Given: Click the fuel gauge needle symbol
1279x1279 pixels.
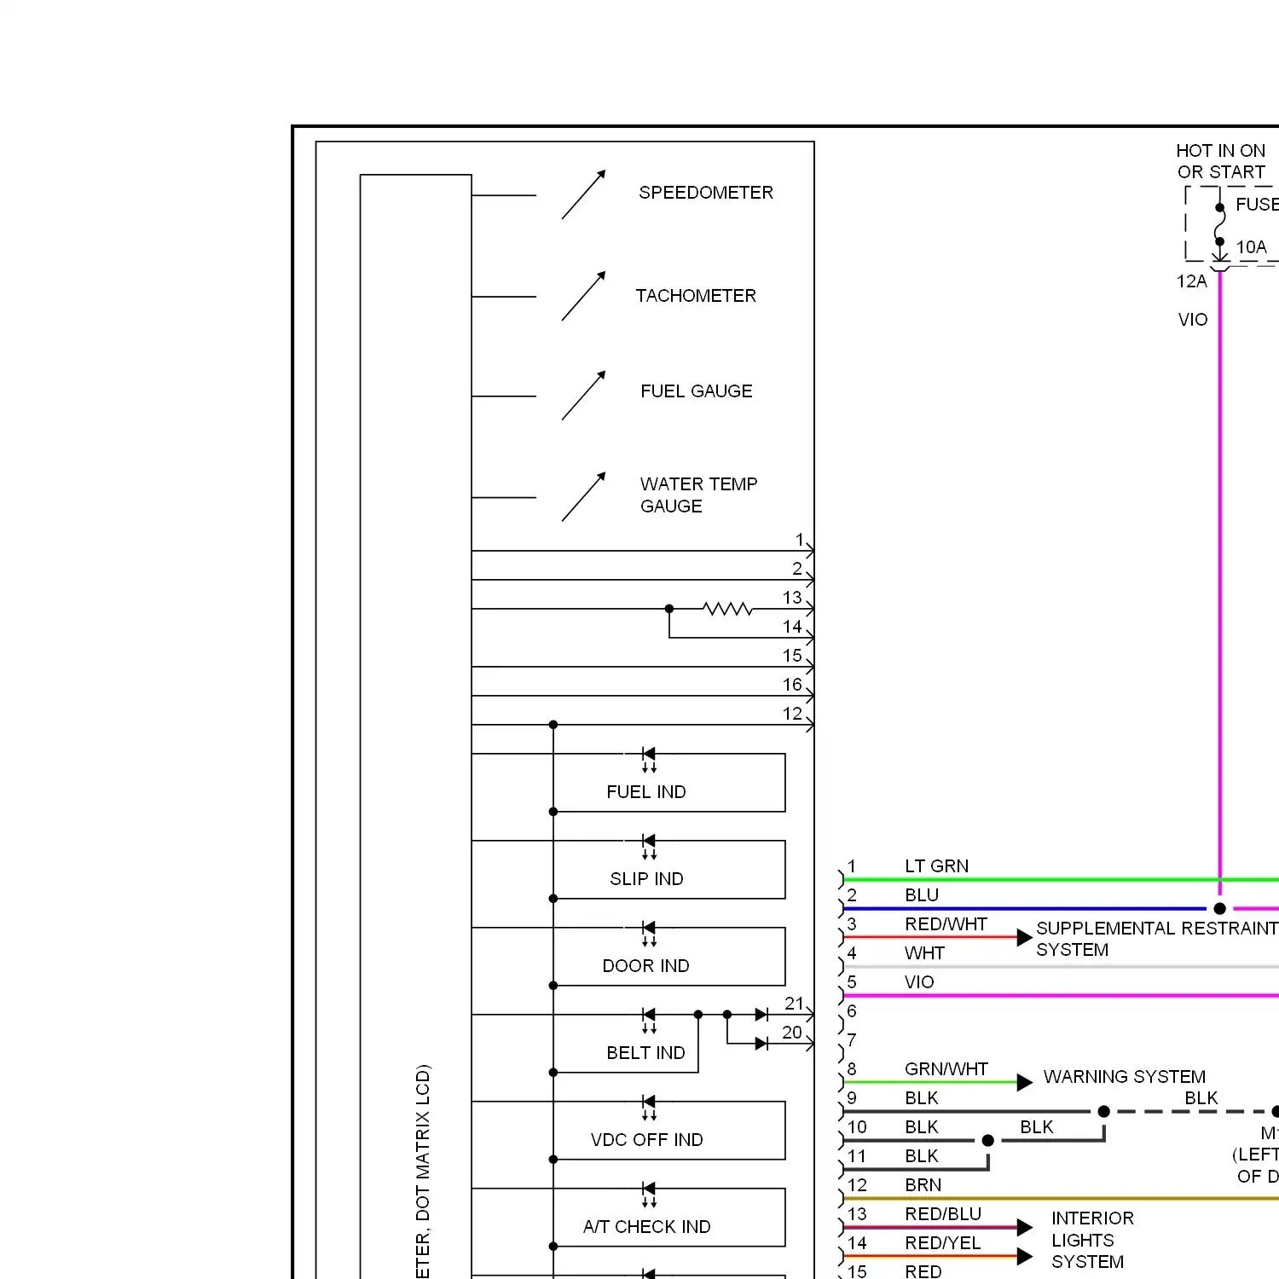Looking at the screenshot, I should tap(583, 396).
